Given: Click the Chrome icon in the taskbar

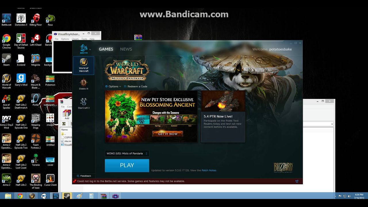Looking at the screenshot, I should tap(20, 196).
